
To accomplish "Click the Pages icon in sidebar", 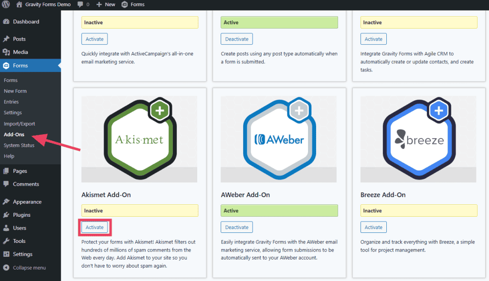I will point(6,171).
